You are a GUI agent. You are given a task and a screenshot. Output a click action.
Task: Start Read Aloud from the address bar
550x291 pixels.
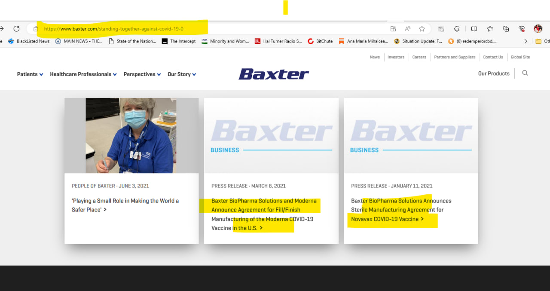[x=407, y=29]
